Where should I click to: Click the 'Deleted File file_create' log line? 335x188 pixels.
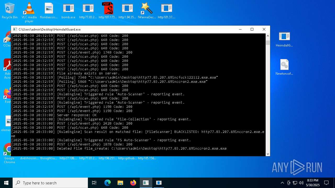(x=119, y=149)
